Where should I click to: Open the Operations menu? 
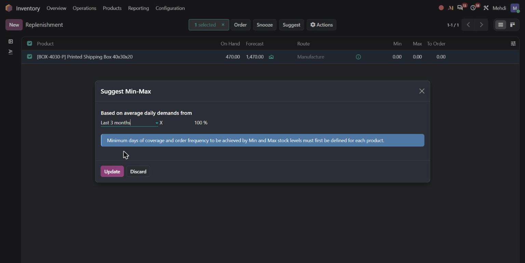pos(84,8)
